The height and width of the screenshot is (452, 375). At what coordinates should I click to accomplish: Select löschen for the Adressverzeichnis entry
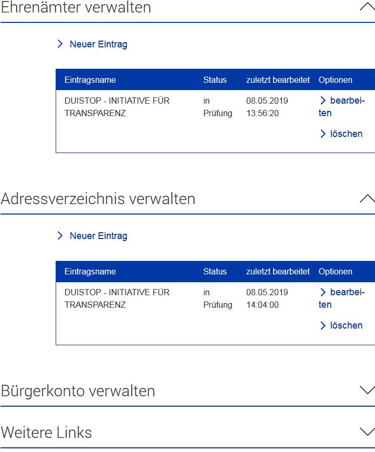(x=346, y=325)
